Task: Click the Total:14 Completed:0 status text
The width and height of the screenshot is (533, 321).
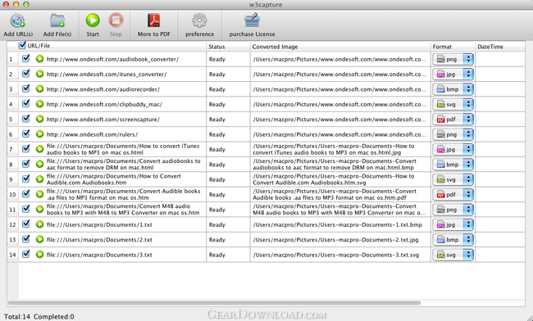Action: pos(39,317)
